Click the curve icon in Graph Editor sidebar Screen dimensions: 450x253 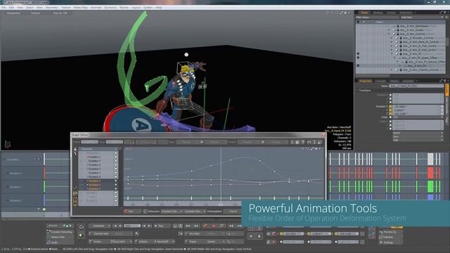coord(75,188)
